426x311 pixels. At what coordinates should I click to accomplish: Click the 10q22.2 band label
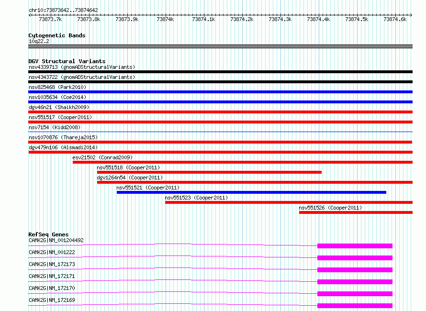(x=39, y=41)
